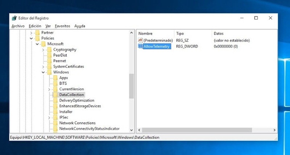Select the Partner key label
Screen dimensions: 290x155
[x=47, y=33]
